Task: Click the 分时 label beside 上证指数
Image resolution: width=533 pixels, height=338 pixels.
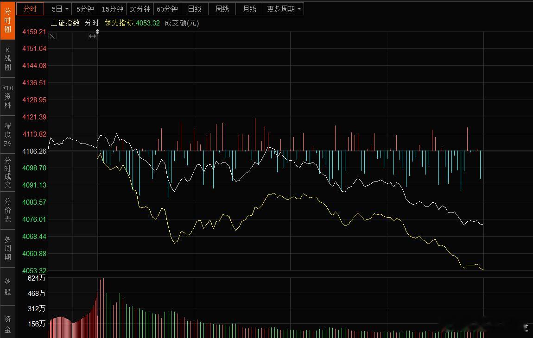Action: 92,23
